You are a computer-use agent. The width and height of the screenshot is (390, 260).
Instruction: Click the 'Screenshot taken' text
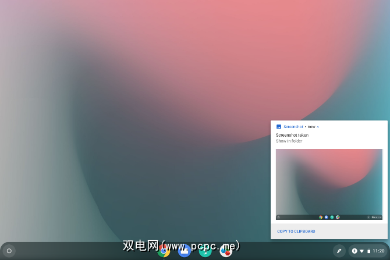[x=292, y=135]
